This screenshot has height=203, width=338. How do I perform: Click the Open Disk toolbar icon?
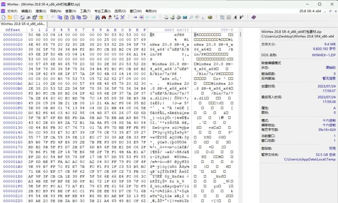tap(166, 17)
